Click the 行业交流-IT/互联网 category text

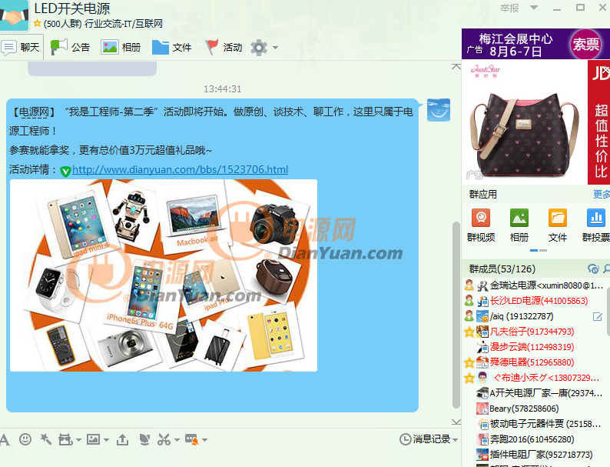point(124,23)
